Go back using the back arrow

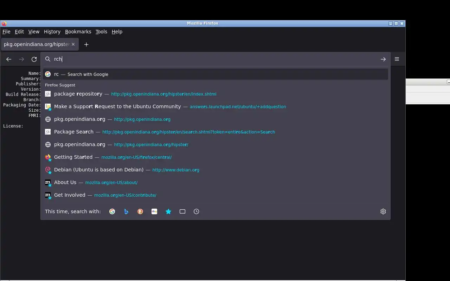coord(9,59)
